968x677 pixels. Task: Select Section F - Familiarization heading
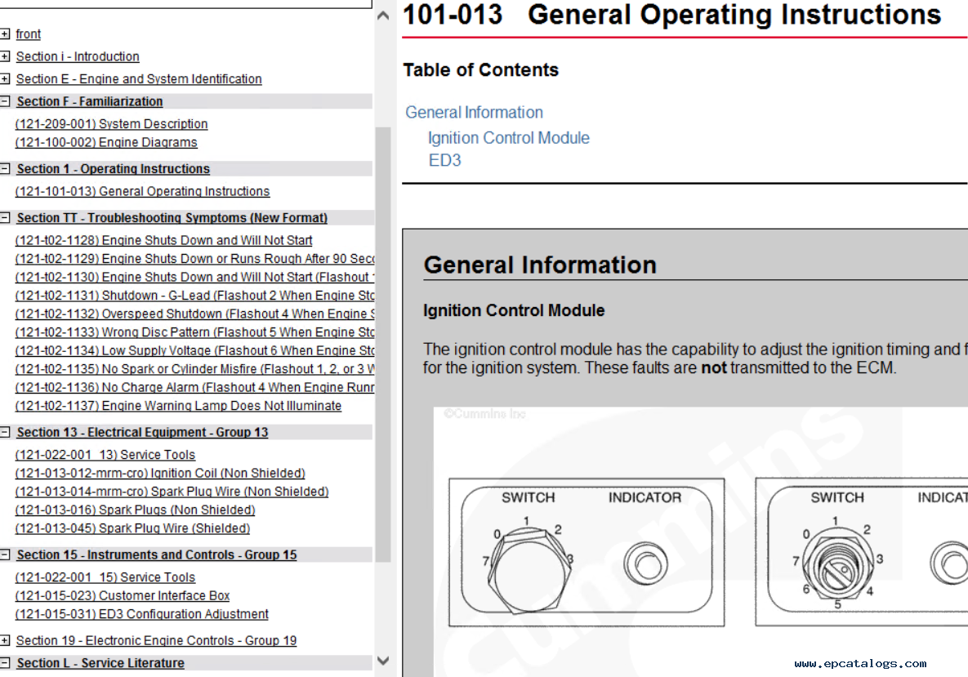tap(90, 101)
